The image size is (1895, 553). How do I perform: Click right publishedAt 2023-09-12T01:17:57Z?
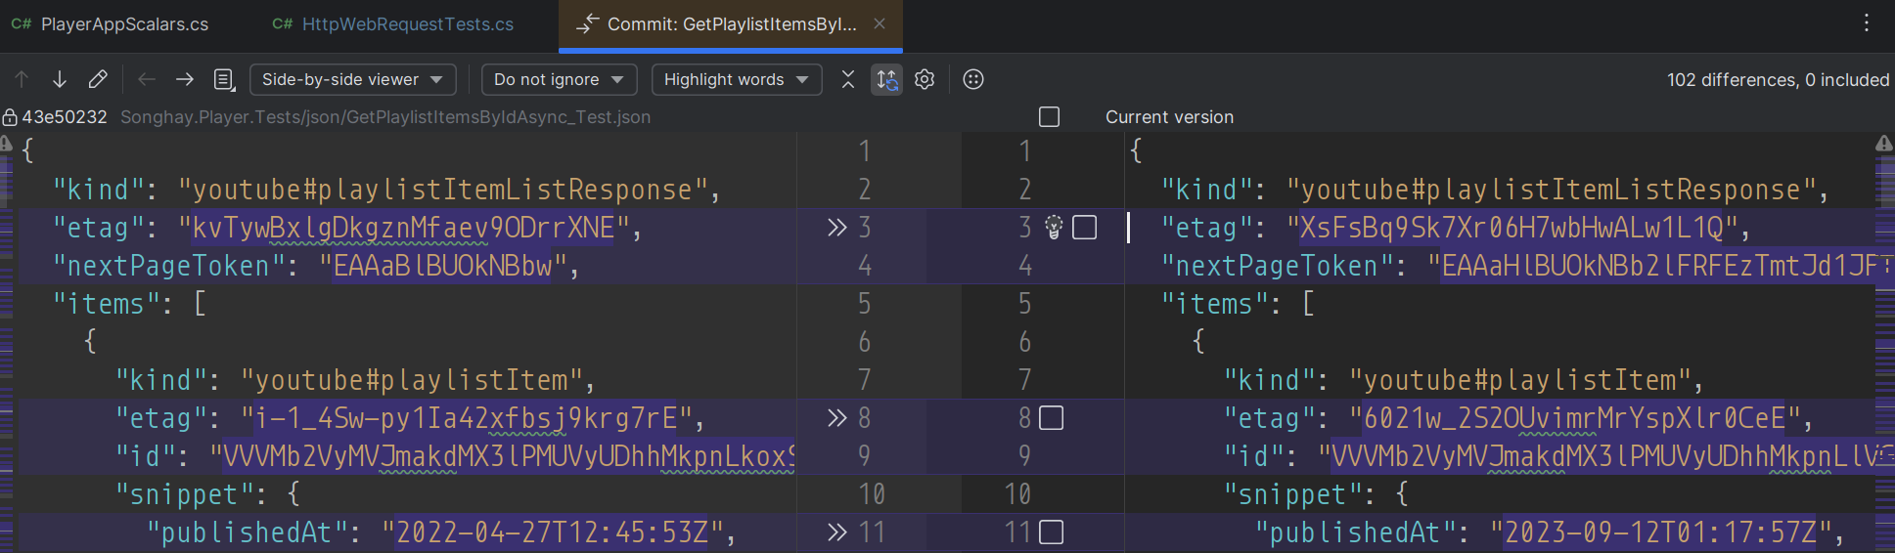(1660, 532)
